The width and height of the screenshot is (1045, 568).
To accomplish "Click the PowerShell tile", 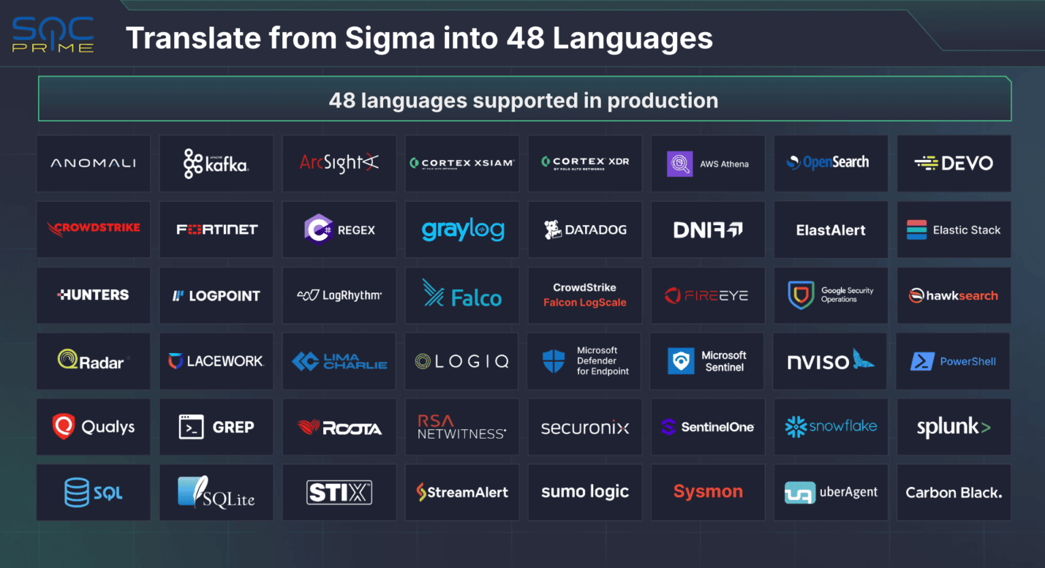I will click(953, 361).
